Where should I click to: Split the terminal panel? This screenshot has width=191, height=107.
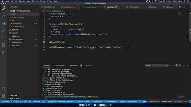click(176, 65)
